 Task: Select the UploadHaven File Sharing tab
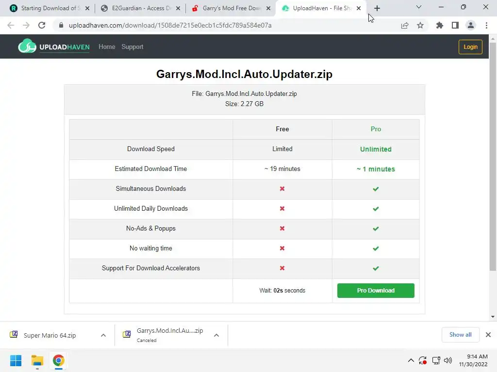pos(321,8)
